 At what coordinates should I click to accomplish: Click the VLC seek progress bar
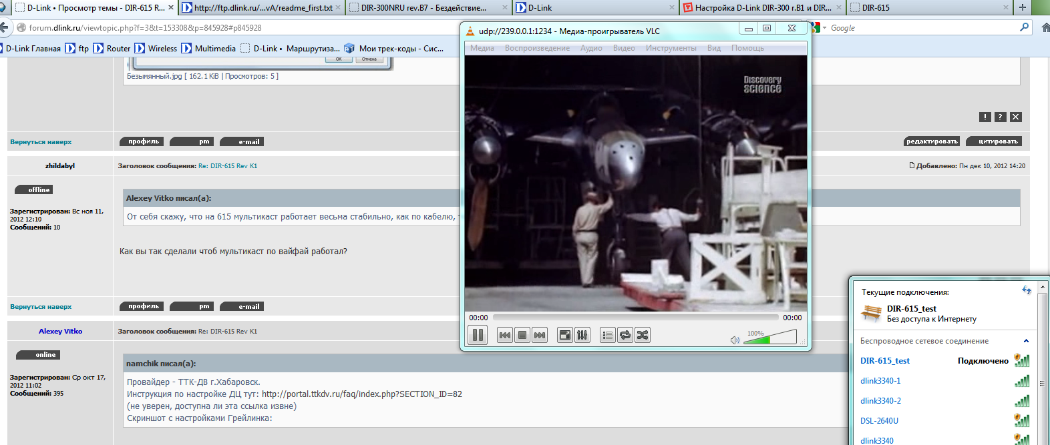click(635, 318)
